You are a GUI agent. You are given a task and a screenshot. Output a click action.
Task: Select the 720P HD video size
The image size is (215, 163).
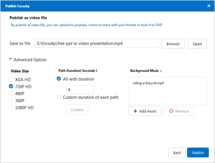click(x=11, y=86)
